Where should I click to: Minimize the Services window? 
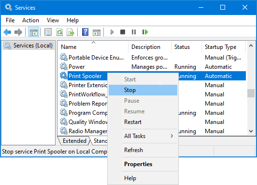(201, 7)
